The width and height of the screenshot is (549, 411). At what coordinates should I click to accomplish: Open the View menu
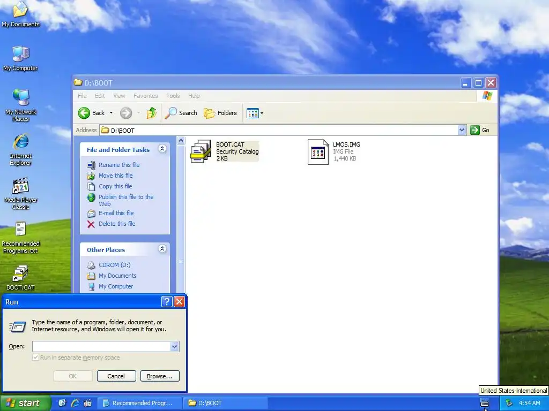tap(119, 96)
